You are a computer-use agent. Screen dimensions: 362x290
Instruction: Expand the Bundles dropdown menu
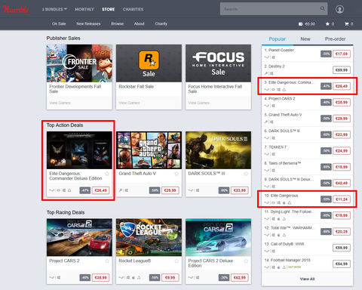coord(54,9)
